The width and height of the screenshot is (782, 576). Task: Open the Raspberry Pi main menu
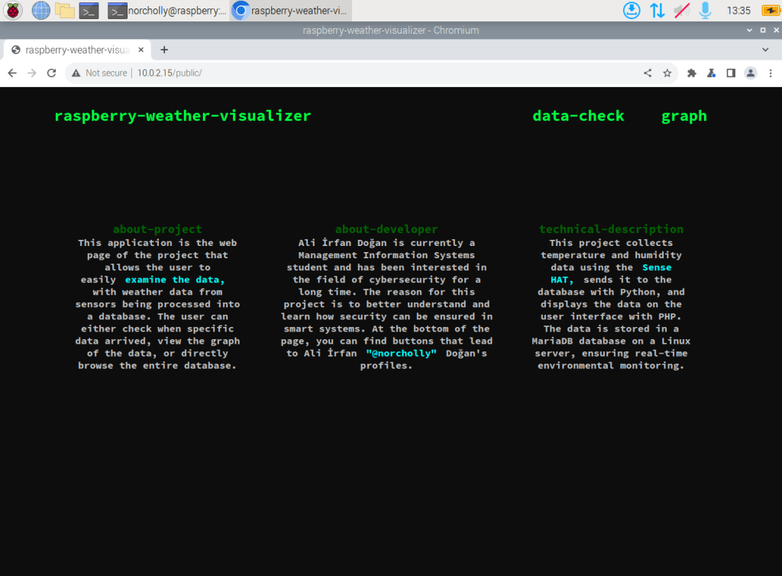tap(13, 11)
